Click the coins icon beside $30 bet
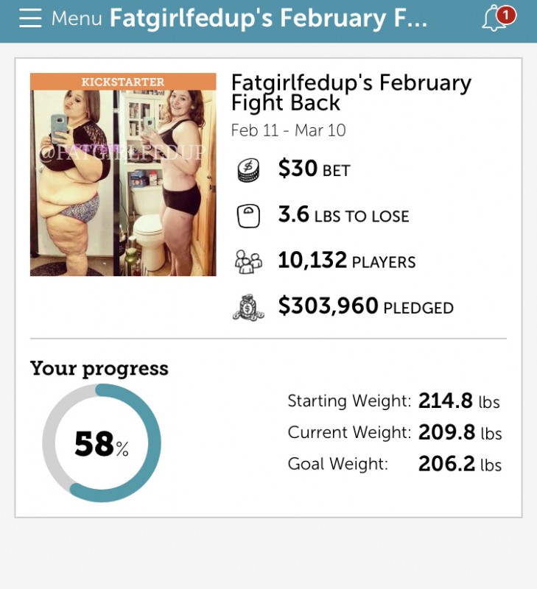Viewport: 537px width, 589px height. point(248,171)
